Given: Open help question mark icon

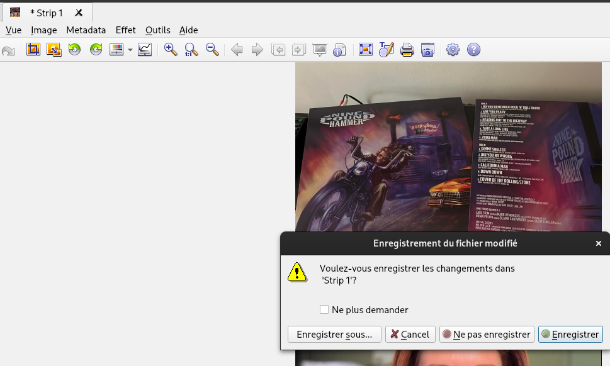Looking at the screenshot, I should (473, 49).
